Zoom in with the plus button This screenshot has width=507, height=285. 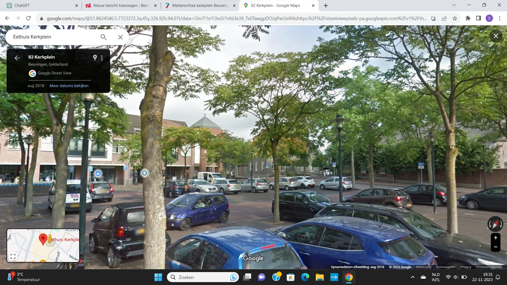click(495, 238)
